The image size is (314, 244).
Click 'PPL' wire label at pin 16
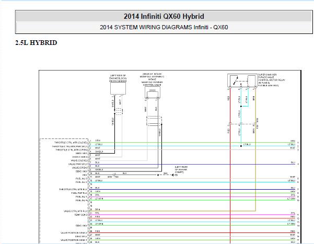click(97, 195)
